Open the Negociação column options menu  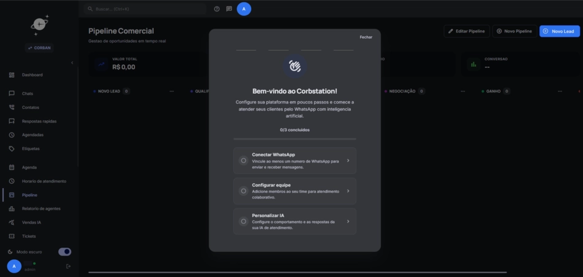pyautogui.click(x=463, y=91)
